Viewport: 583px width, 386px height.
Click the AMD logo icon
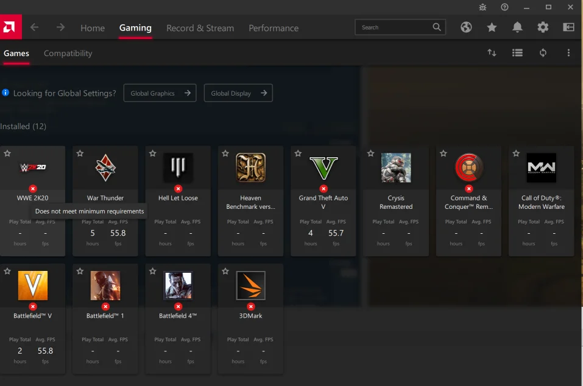pos(10,27)
